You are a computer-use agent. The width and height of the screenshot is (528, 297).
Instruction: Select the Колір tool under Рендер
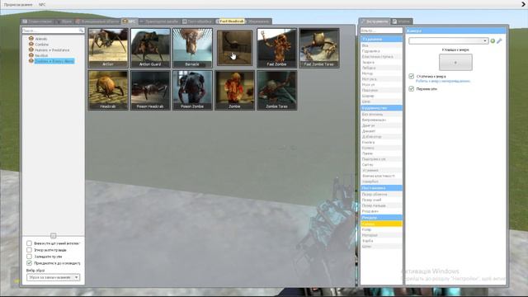pyautogui.click(x=381, y=229)
